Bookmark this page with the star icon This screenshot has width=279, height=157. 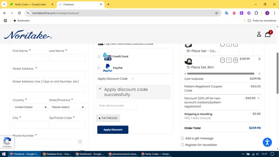coord(216,13)
